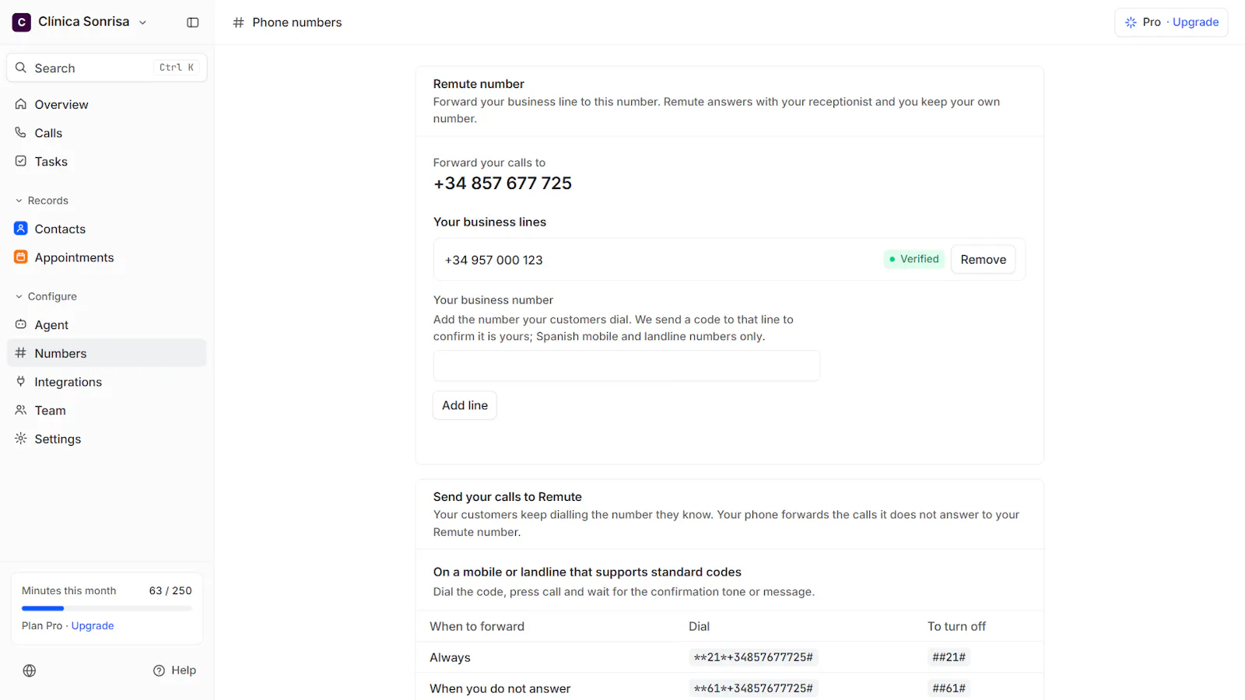The image size is (1245, 700).
Task: Click Upgrade link under Plan Pro
Action: pyautogui.click(x=93, y=626)
